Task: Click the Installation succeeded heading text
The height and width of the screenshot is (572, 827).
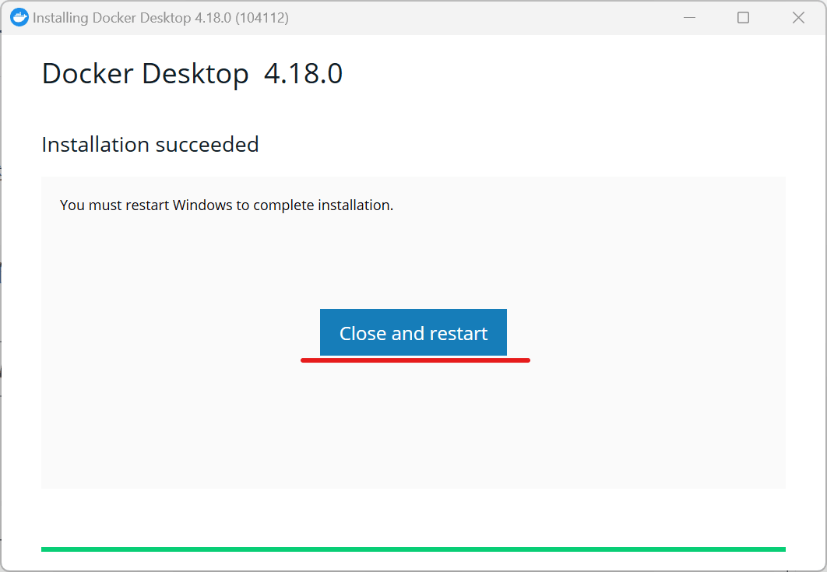Action: [150, 145]
